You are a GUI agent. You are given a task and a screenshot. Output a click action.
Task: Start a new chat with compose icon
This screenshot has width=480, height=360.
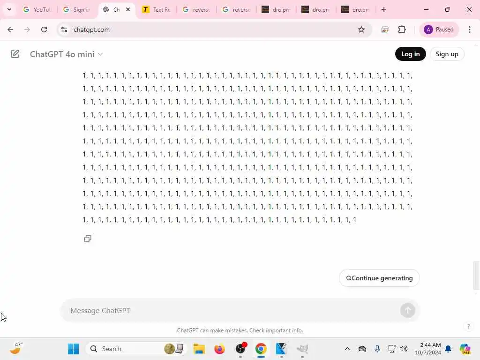[15, 54]
